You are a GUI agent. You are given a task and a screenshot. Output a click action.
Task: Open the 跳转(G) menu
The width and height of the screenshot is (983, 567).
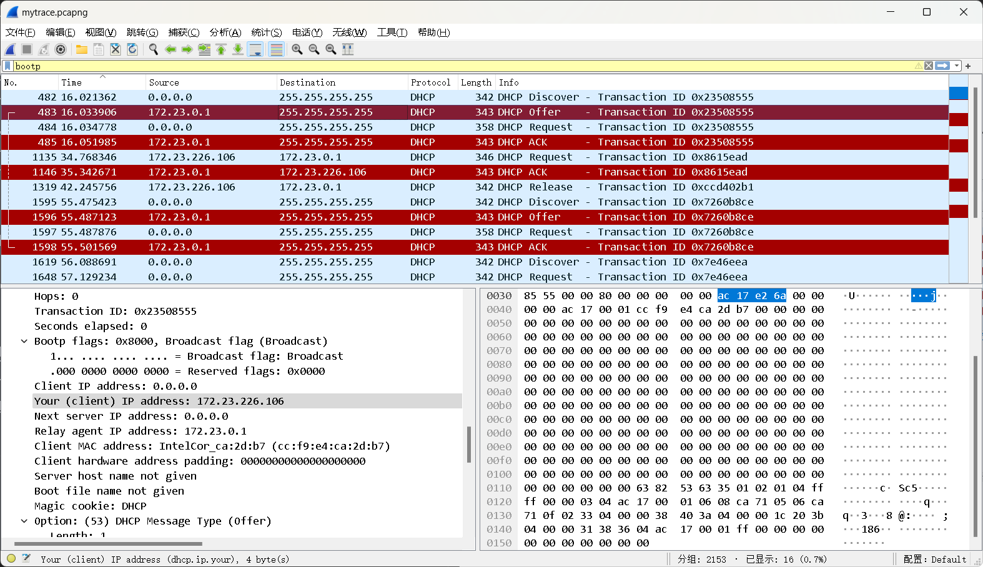point(142,32)
